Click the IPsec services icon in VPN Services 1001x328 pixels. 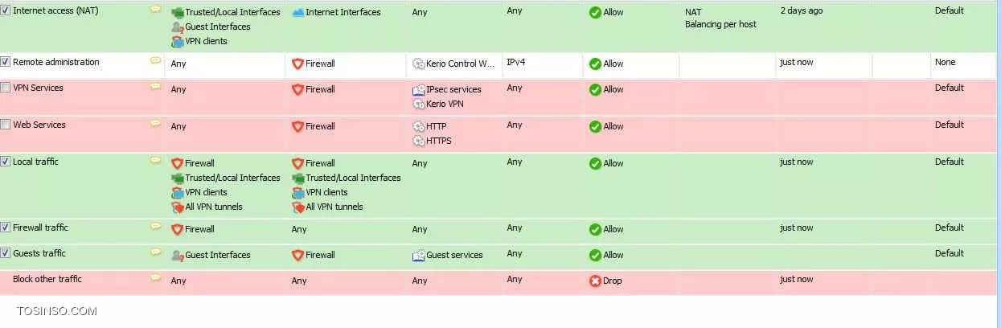418,90
